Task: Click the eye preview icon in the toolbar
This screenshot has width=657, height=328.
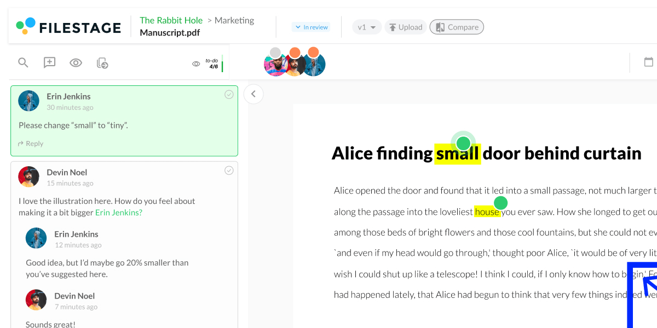Action: coord(76,62)
